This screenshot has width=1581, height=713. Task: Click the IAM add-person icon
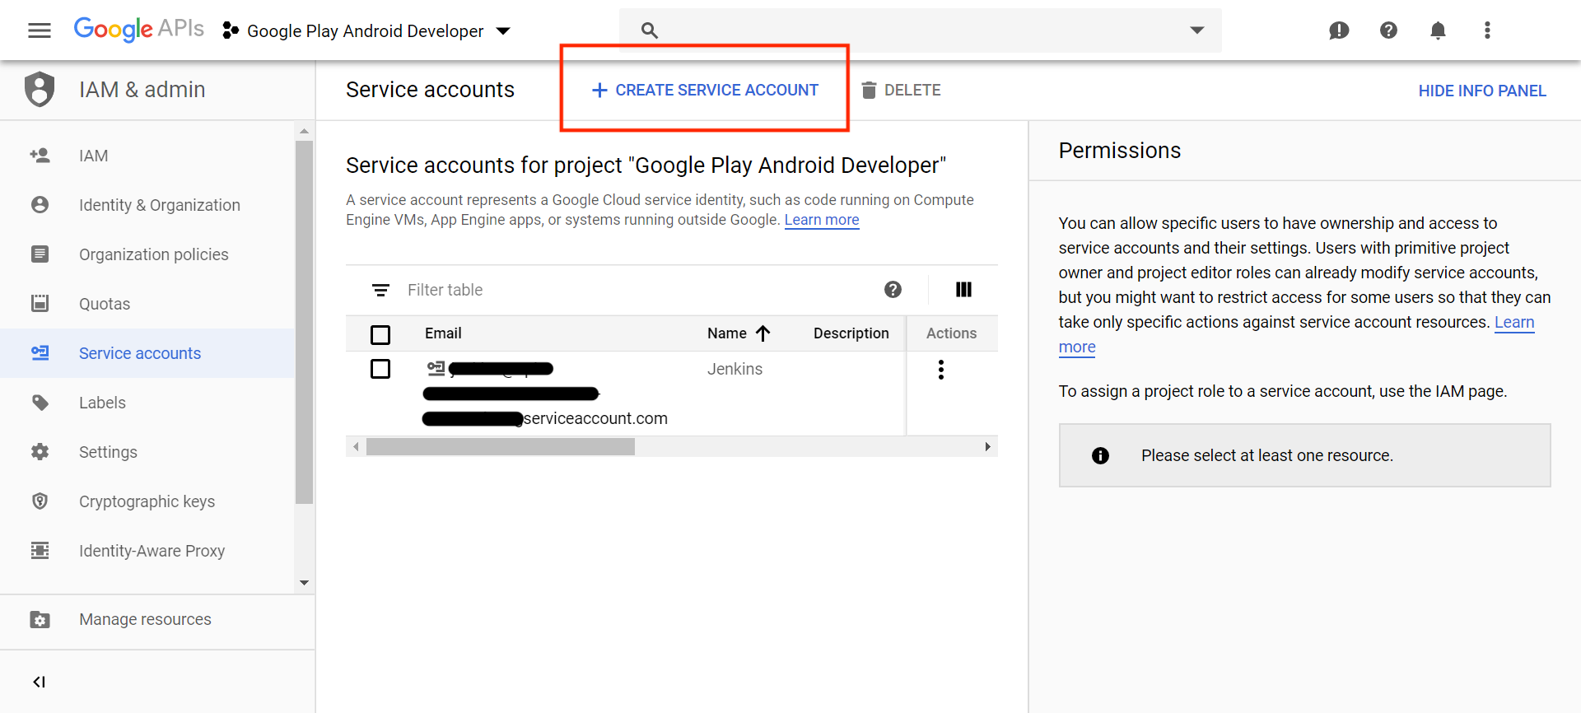point(40,155)
